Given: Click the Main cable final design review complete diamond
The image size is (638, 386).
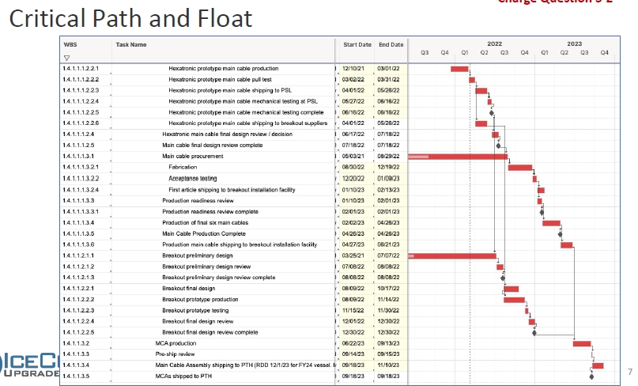Looking at the screenshot, I should pyautogui.click(x=498, y=146).
